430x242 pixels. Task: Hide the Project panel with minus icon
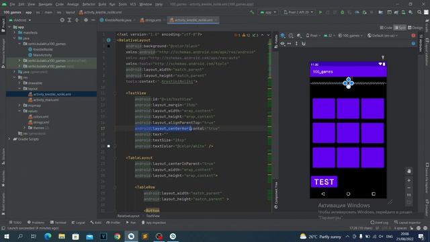tap(93, 20)
